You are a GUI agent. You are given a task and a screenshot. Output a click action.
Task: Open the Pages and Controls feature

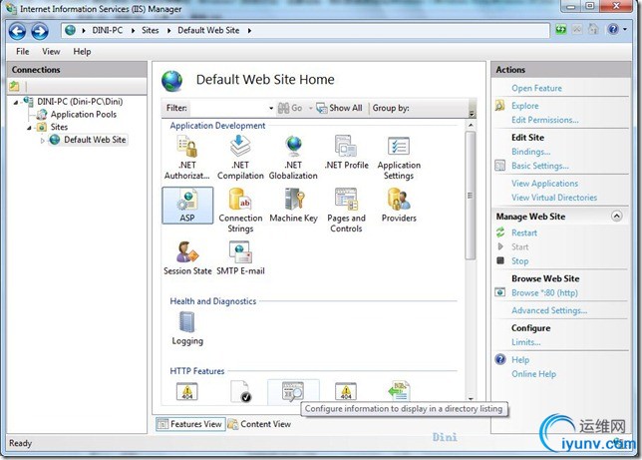[x=346, y=211]
